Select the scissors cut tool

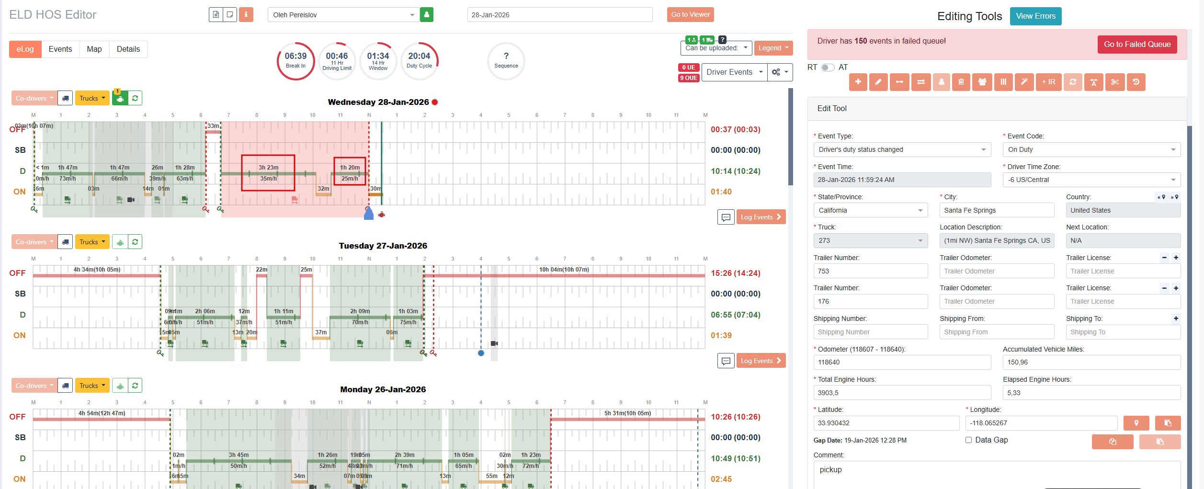tap(1115, 82)
